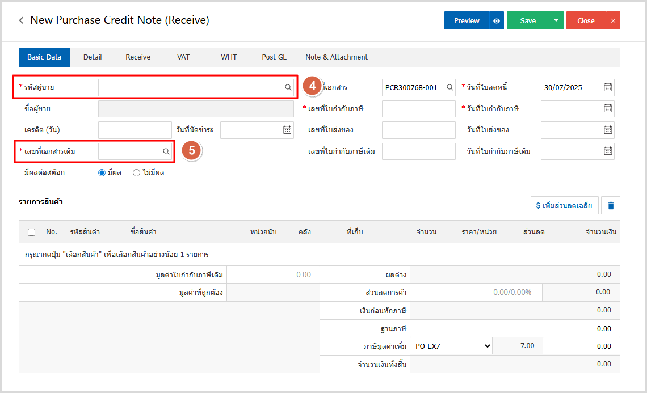
Task: Click search icon in รหัสผู้ขาย field
Action: (x=288, y=87)
